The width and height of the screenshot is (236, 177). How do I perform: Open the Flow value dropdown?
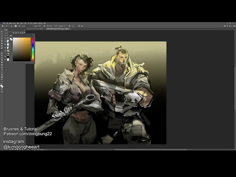pyautogui.click(x=53, y=26)
